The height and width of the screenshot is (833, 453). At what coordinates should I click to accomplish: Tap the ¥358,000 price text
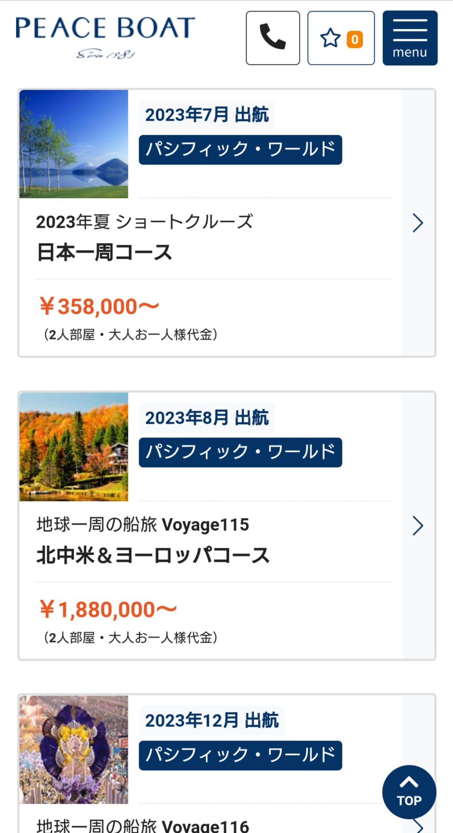(99, 307)
